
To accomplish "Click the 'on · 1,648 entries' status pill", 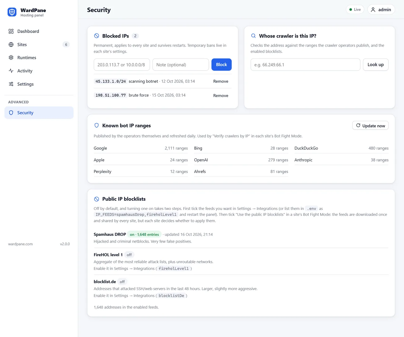I will pyautogui.click(x=144, y=235).
